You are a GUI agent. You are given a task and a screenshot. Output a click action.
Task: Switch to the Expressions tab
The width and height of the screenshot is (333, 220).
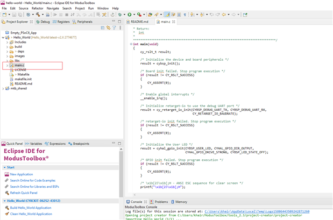(55, 144)
